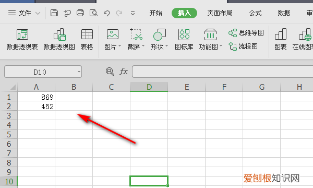Expand the Name Box dropdown arrow
Image resolution: width=313 pixels, height=188 pixels.
79,72
